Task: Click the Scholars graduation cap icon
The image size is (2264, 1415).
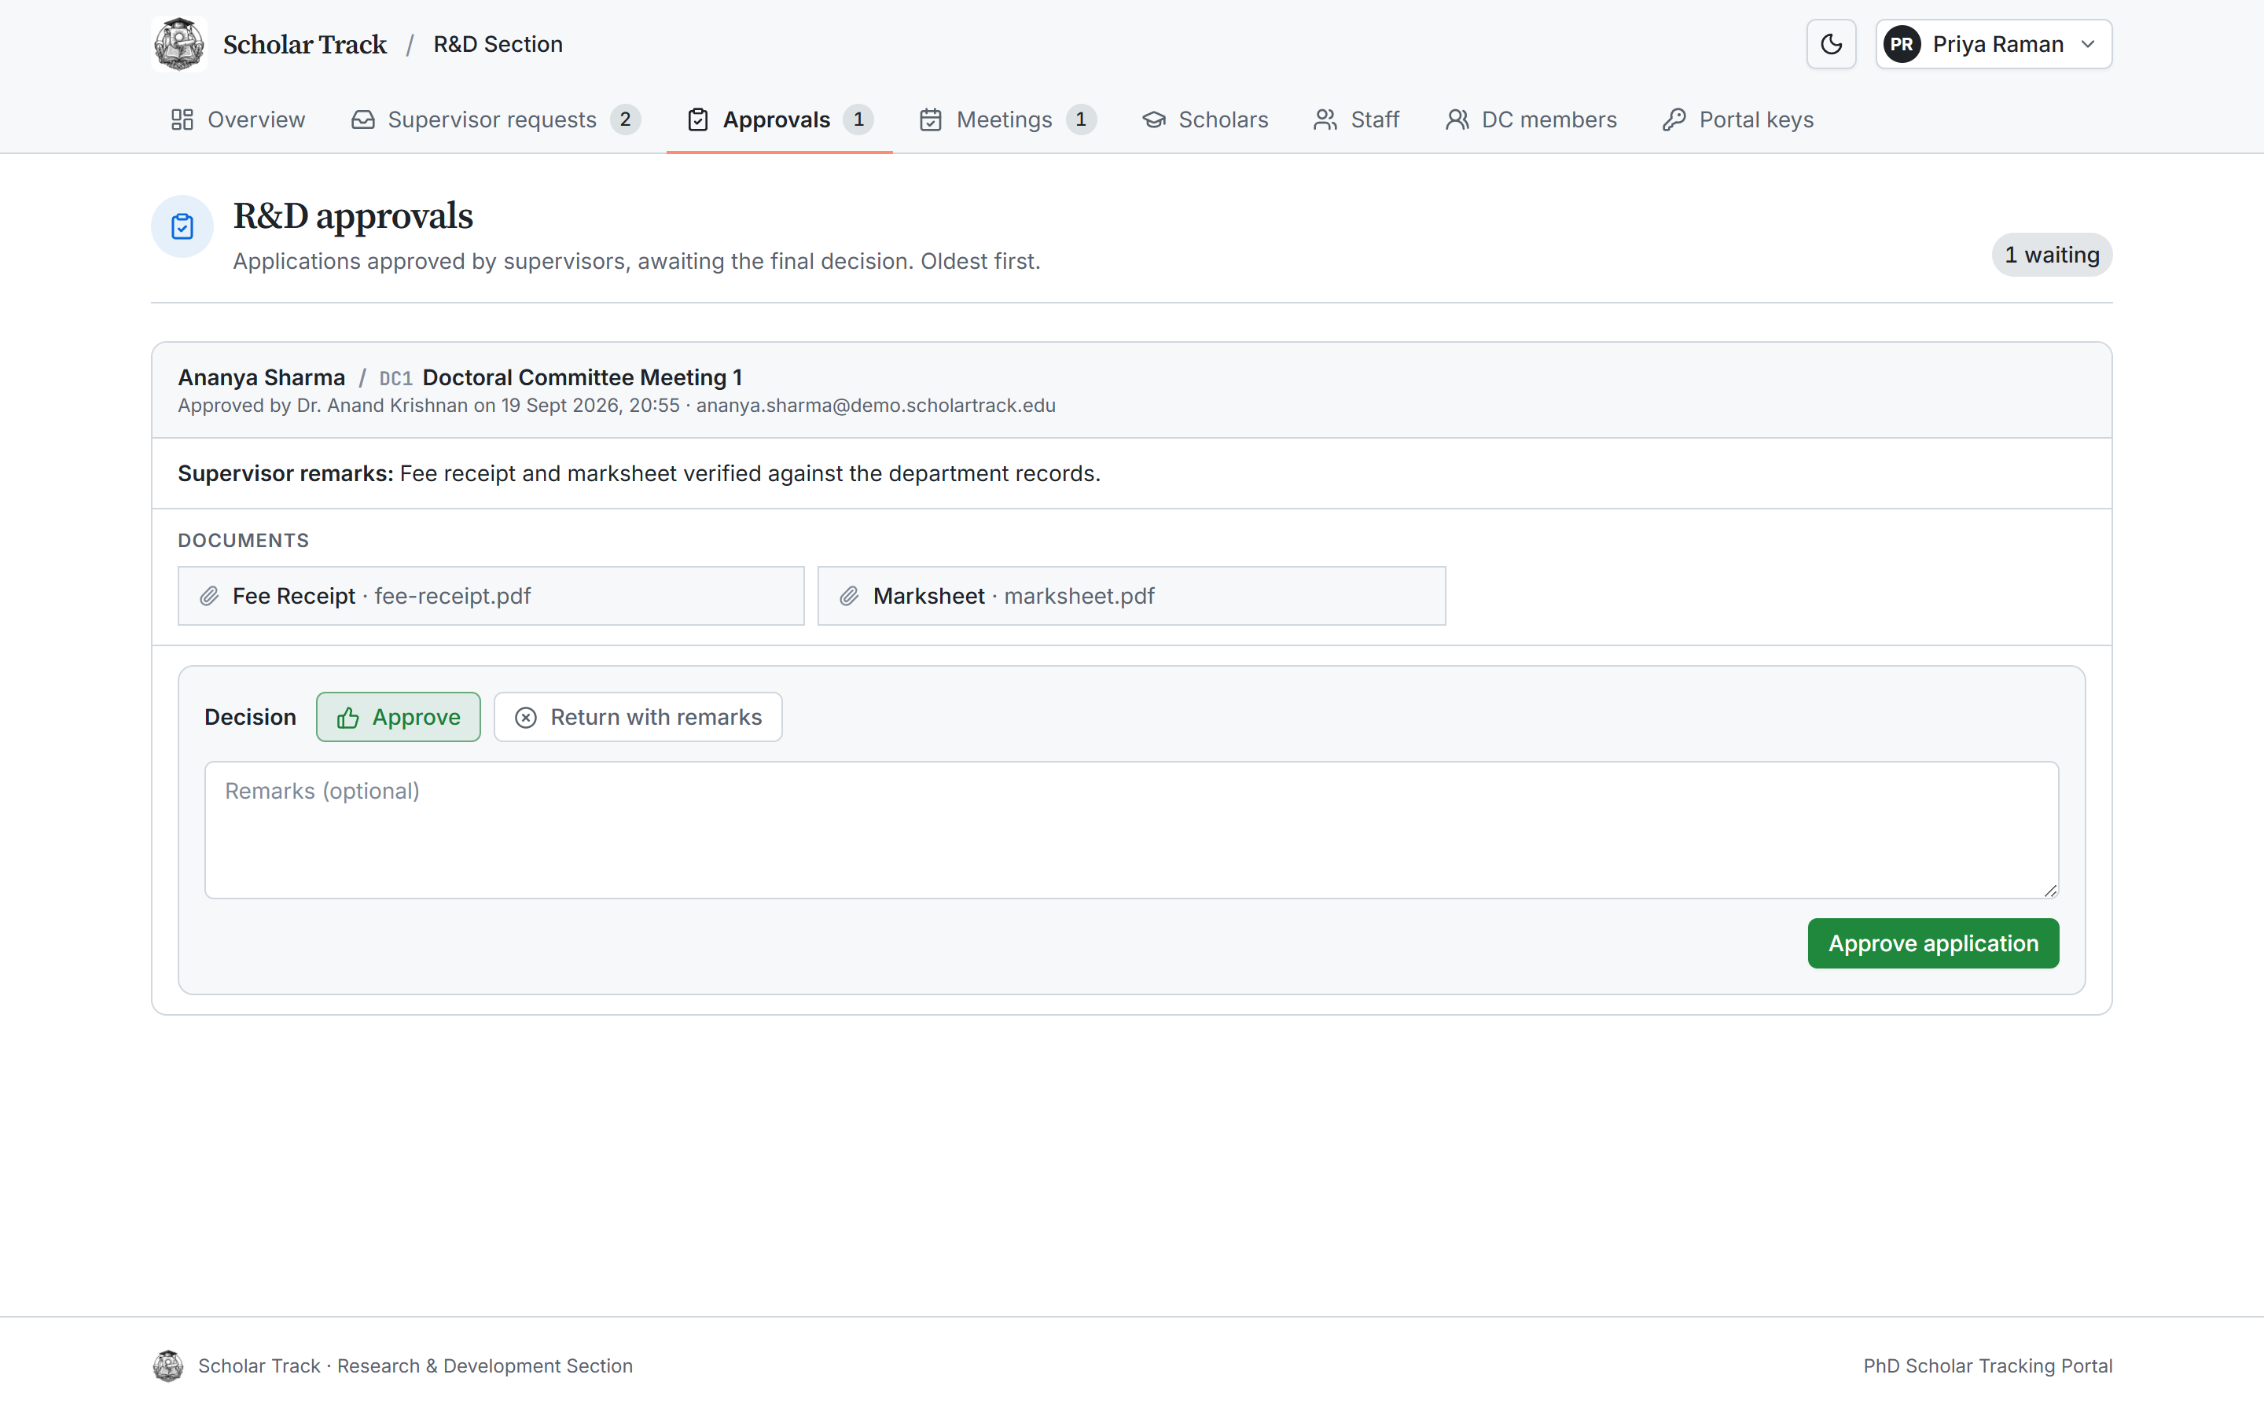Action: (1153, 119)
